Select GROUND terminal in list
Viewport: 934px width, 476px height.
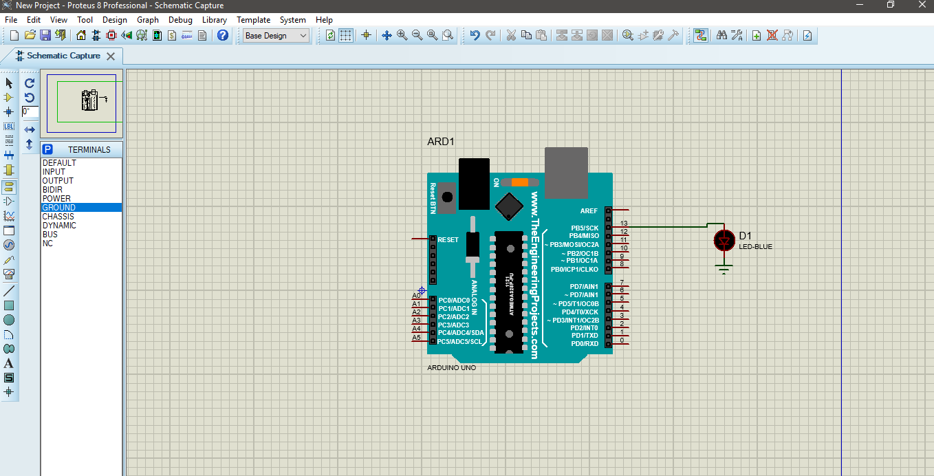pos(81,208)
